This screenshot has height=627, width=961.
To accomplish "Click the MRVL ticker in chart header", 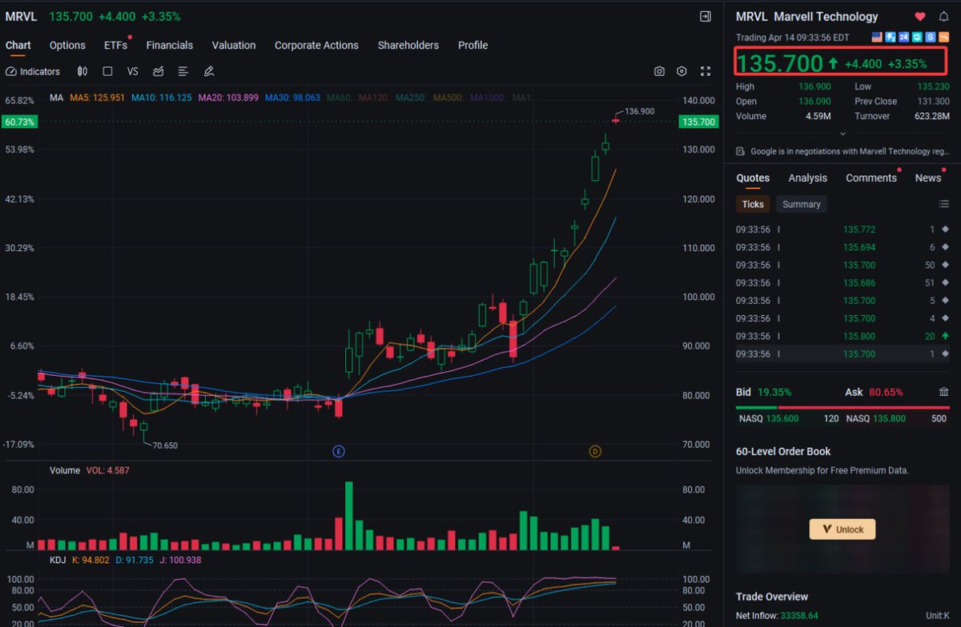I will pos(22,16).
